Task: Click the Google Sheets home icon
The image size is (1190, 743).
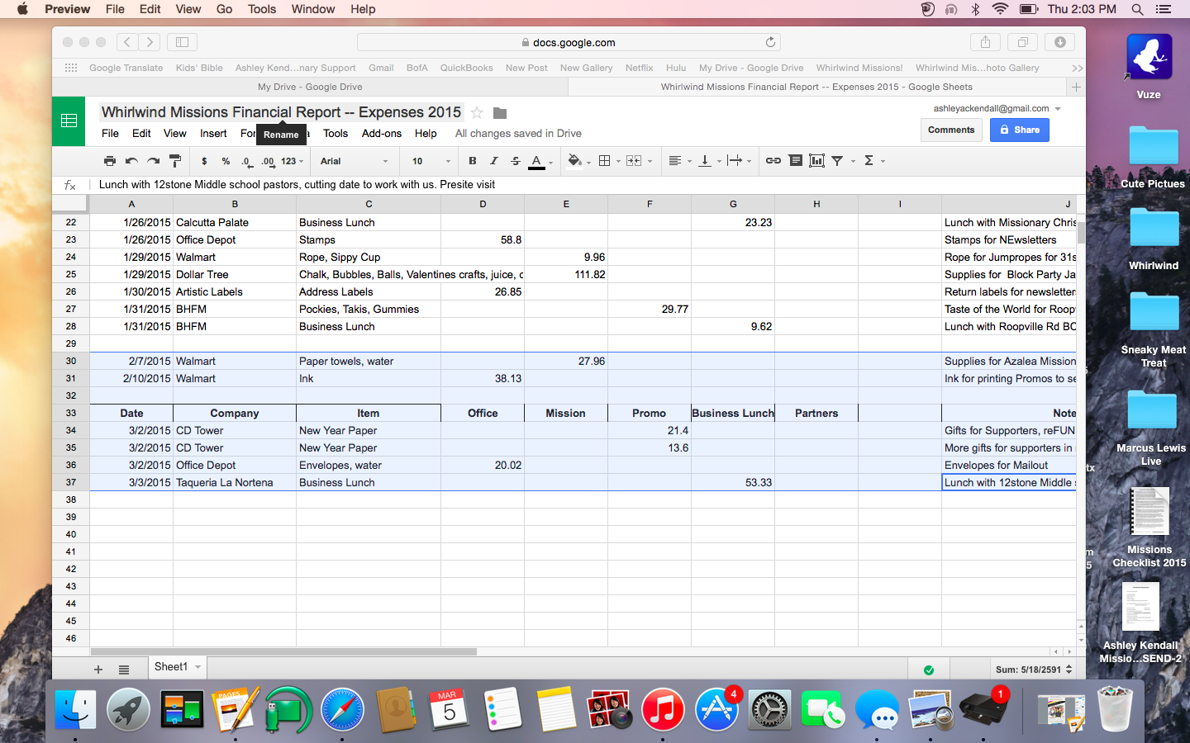Action: tap(69, 121)
